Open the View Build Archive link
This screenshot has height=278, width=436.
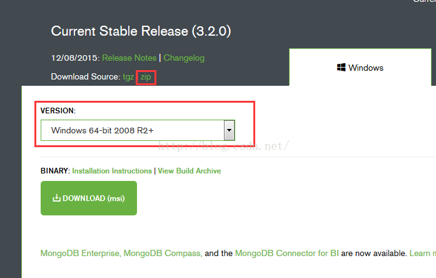point(190,171)
